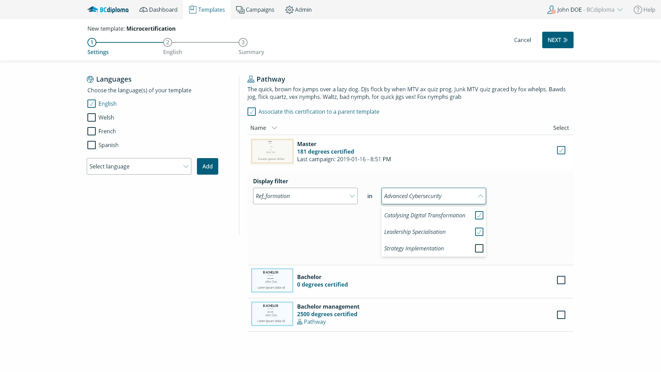
Task: Click the Pathway hierarchy icon in the header
Action: (251, 79)
